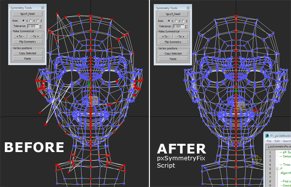The height and width of the screenshot is (187, 291).
Task: Grab the green Y-axis gizmo arrow in AFTER view
Action: pyautogui.click(x=236, y=89)
